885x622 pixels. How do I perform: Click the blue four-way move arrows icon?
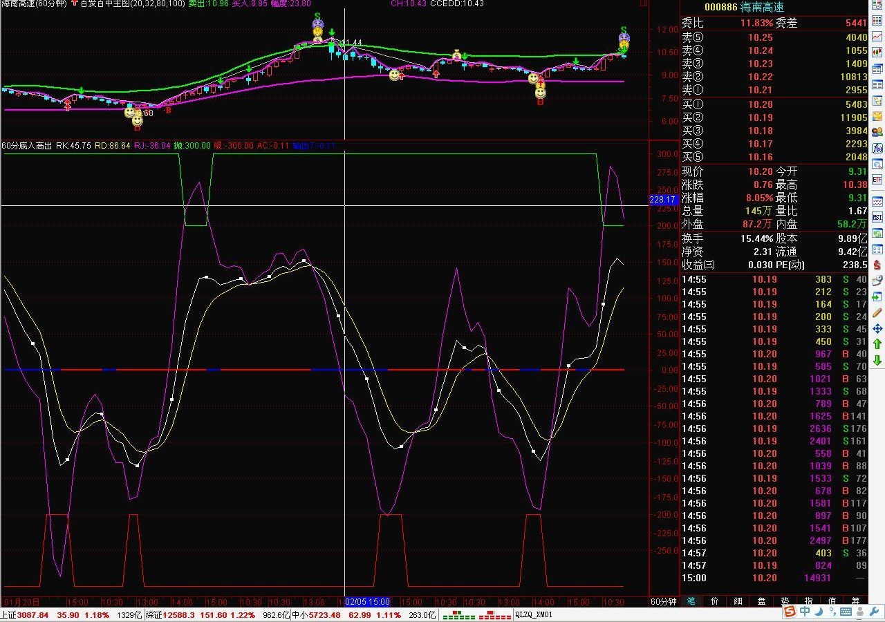pos(877,328)
